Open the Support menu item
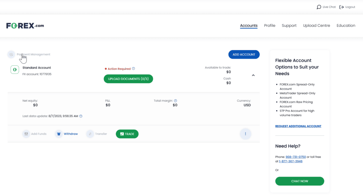 (x=289, y=26)
